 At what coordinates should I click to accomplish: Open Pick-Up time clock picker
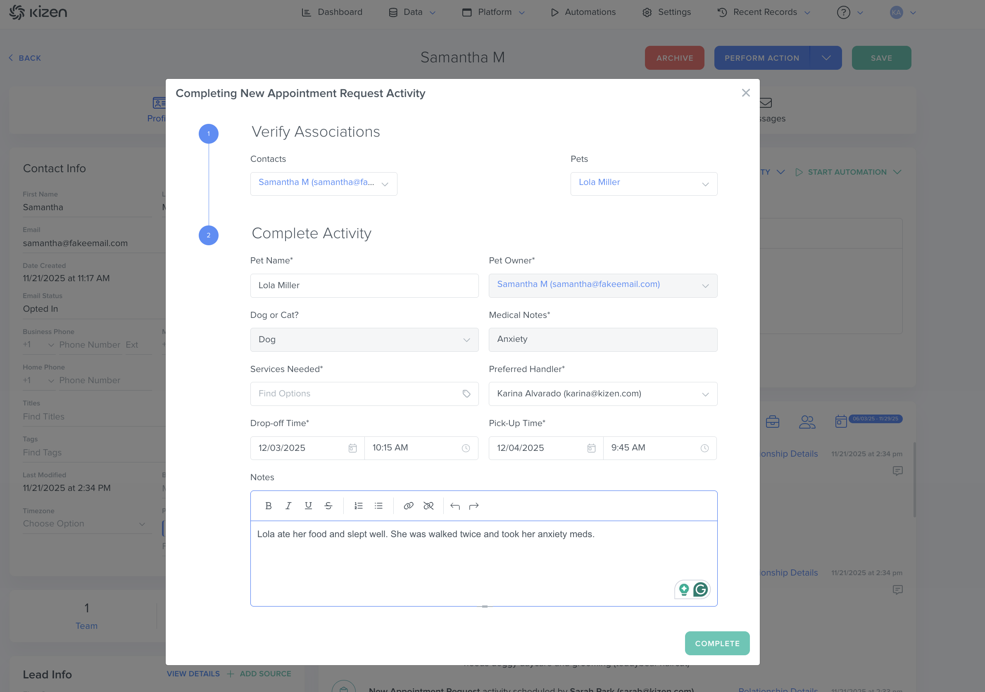[x=704, y=448]
